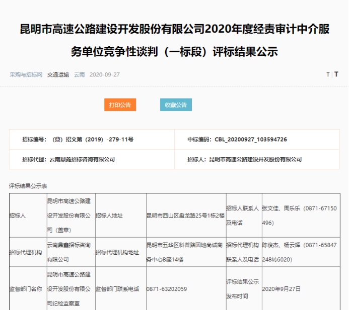Click the 2020-09-27 publish date

104,74
